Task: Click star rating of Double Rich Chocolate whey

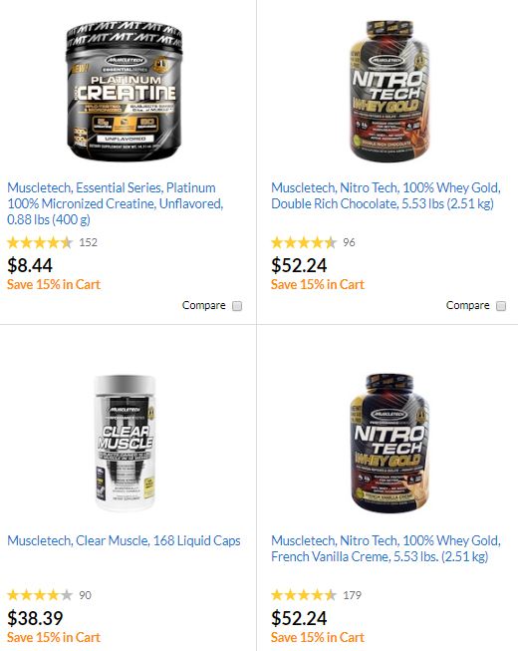Action: coord(304,242)
